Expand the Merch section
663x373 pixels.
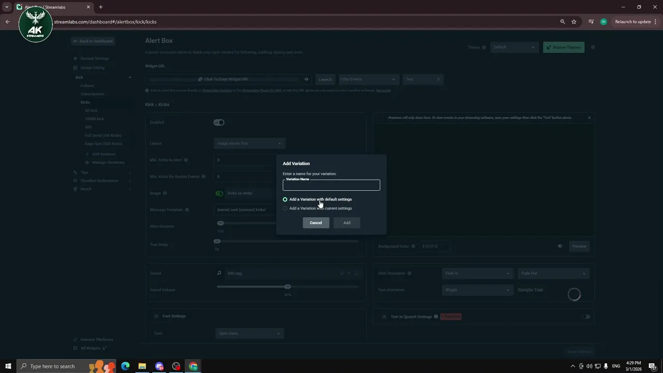point(130,189)
